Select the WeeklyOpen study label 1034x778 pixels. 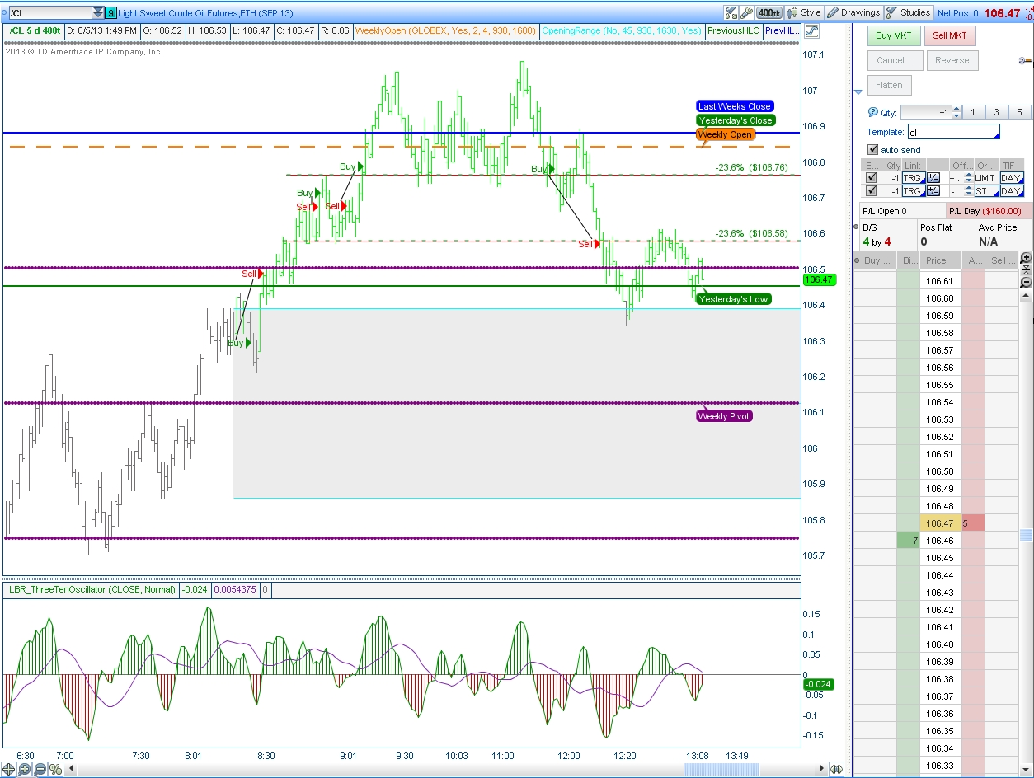coord(446,30)
